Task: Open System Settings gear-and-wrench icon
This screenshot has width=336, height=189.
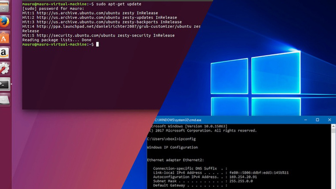Action: pos(5,68)
